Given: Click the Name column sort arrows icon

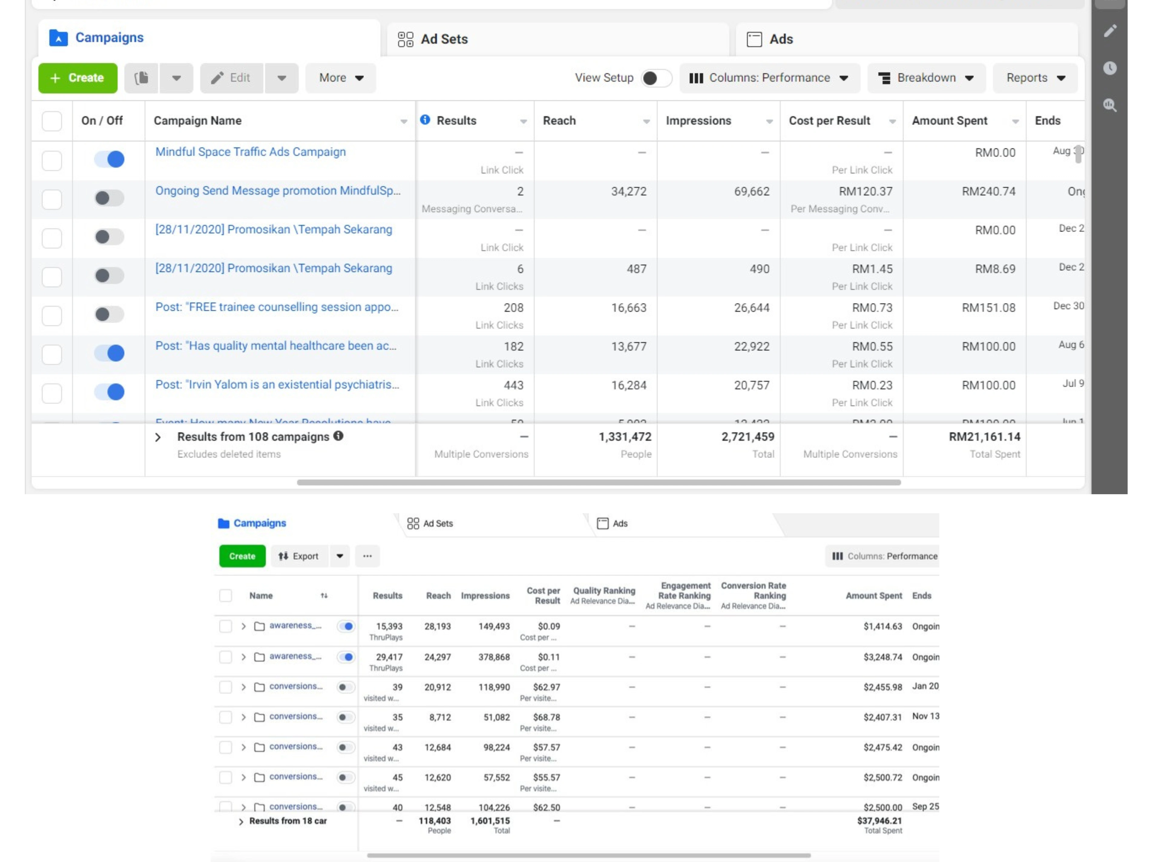Looking at the screenshot, I should pyautogui.click(x=324, y=596).
